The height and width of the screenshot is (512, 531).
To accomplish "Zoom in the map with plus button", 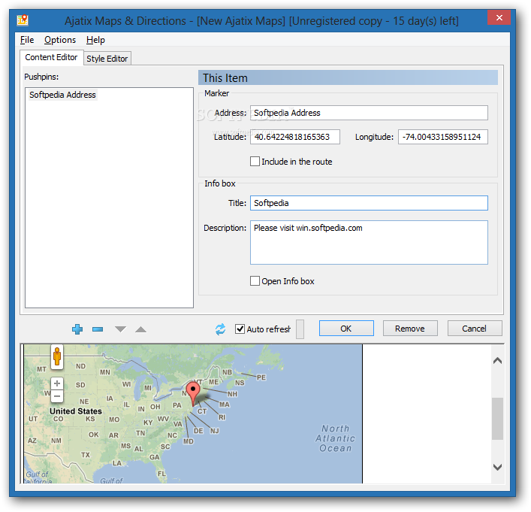I will click(57, 383).
